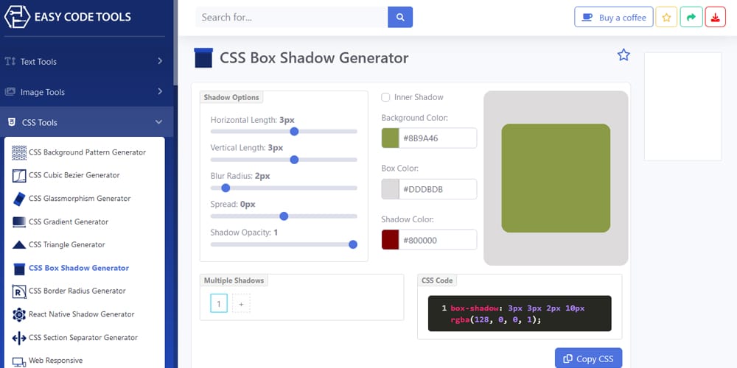The image size is (737, 368).
Task: Click the CSS Box Shadow Generator heading
Action: 314,57
